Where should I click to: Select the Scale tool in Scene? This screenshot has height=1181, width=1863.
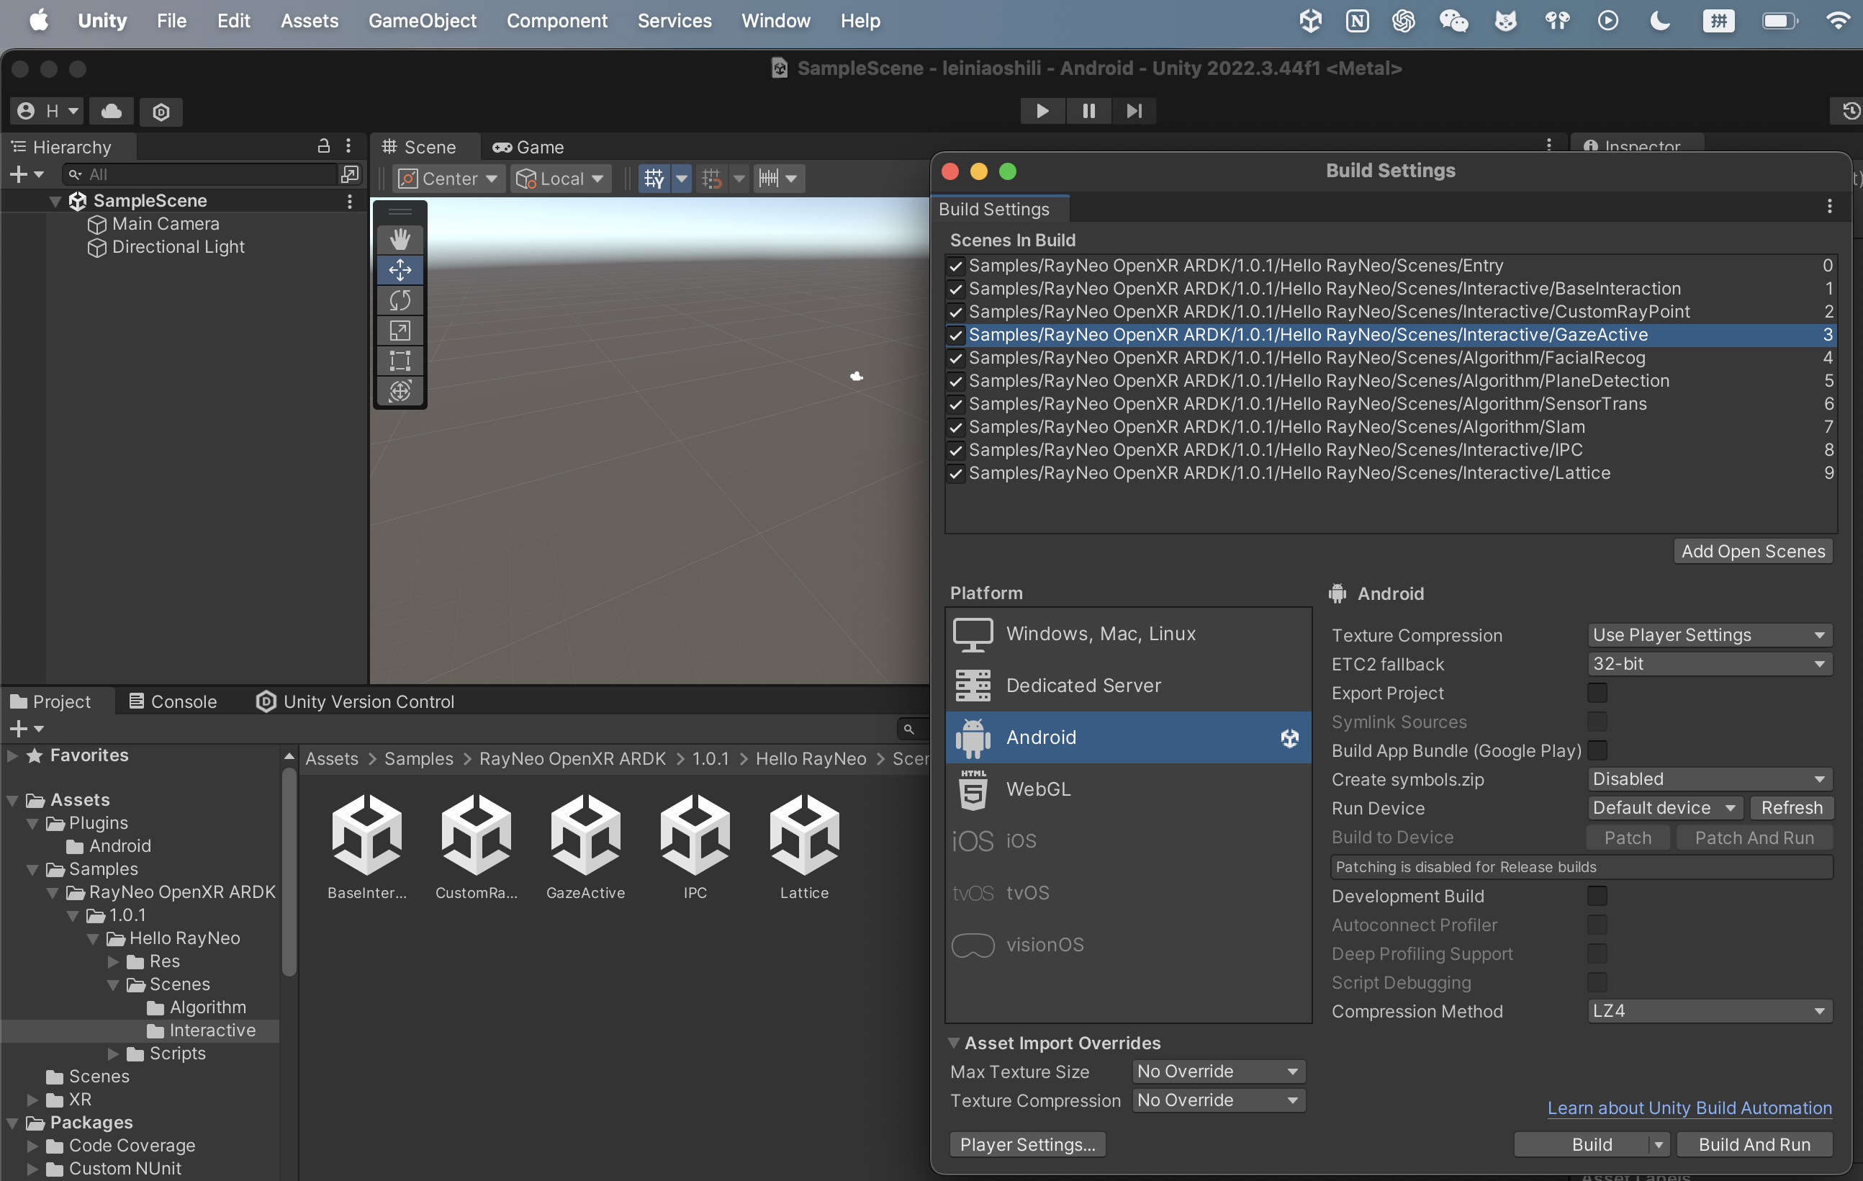400,331
